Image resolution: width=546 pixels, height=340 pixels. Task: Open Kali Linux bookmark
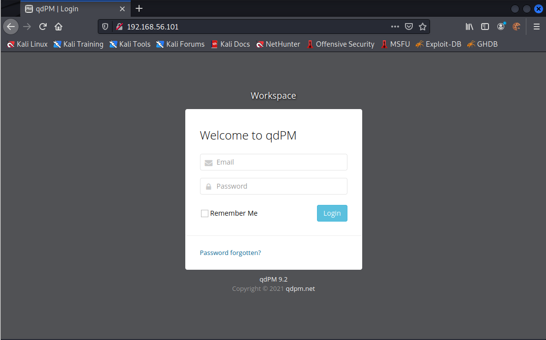point(28,44)
